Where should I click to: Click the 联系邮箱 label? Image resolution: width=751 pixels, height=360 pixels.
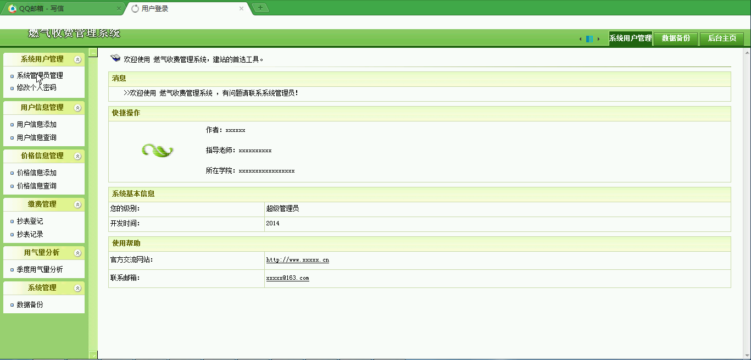(x=125, y=278)
